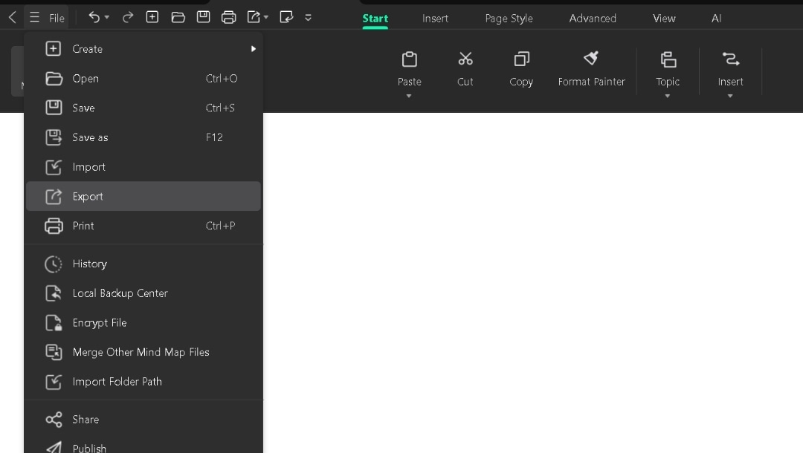Choose Share in the File menu
803x453 pixels.
(143, 420)
